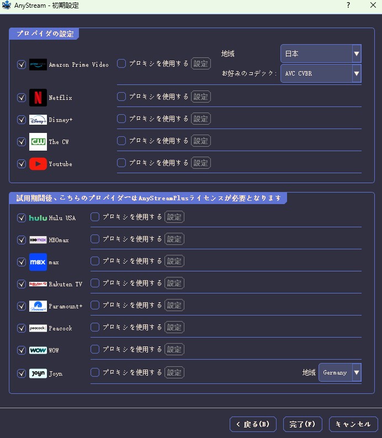Screen dimensions: 382x438
Task: Open the Joyn 地域 dropdown showing Germany
Action: coord(340,372)
